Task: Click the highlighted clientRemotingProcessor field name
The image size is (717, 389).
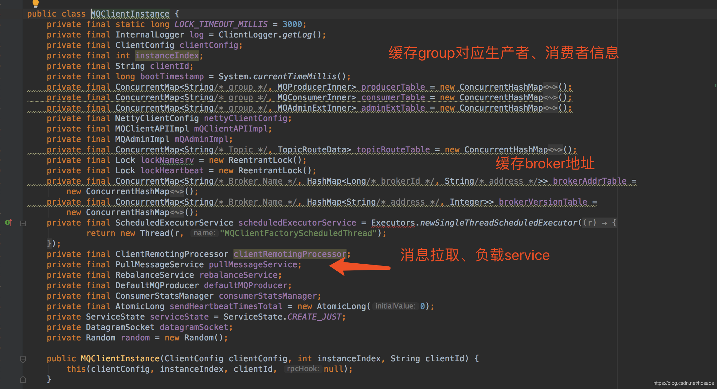Action: (290, 254)
